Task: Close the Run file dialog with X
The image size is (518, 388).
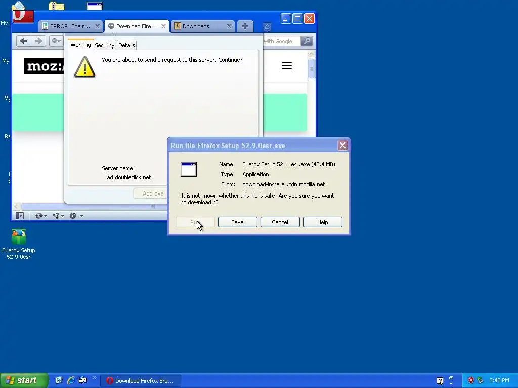Action: point(342,145)
